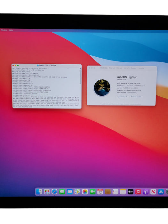Open Calendar showing date 12
168x224 pixels.
100,192
